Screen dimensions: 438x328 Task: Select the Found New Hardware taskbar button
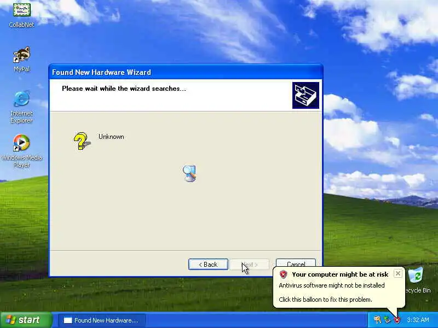[102, 320]
